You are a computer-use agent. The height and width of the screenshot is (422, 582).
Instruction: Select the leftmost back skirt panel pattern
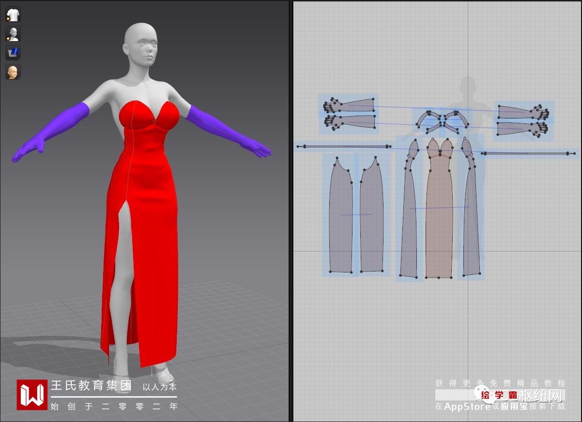(x=341, y=215)
